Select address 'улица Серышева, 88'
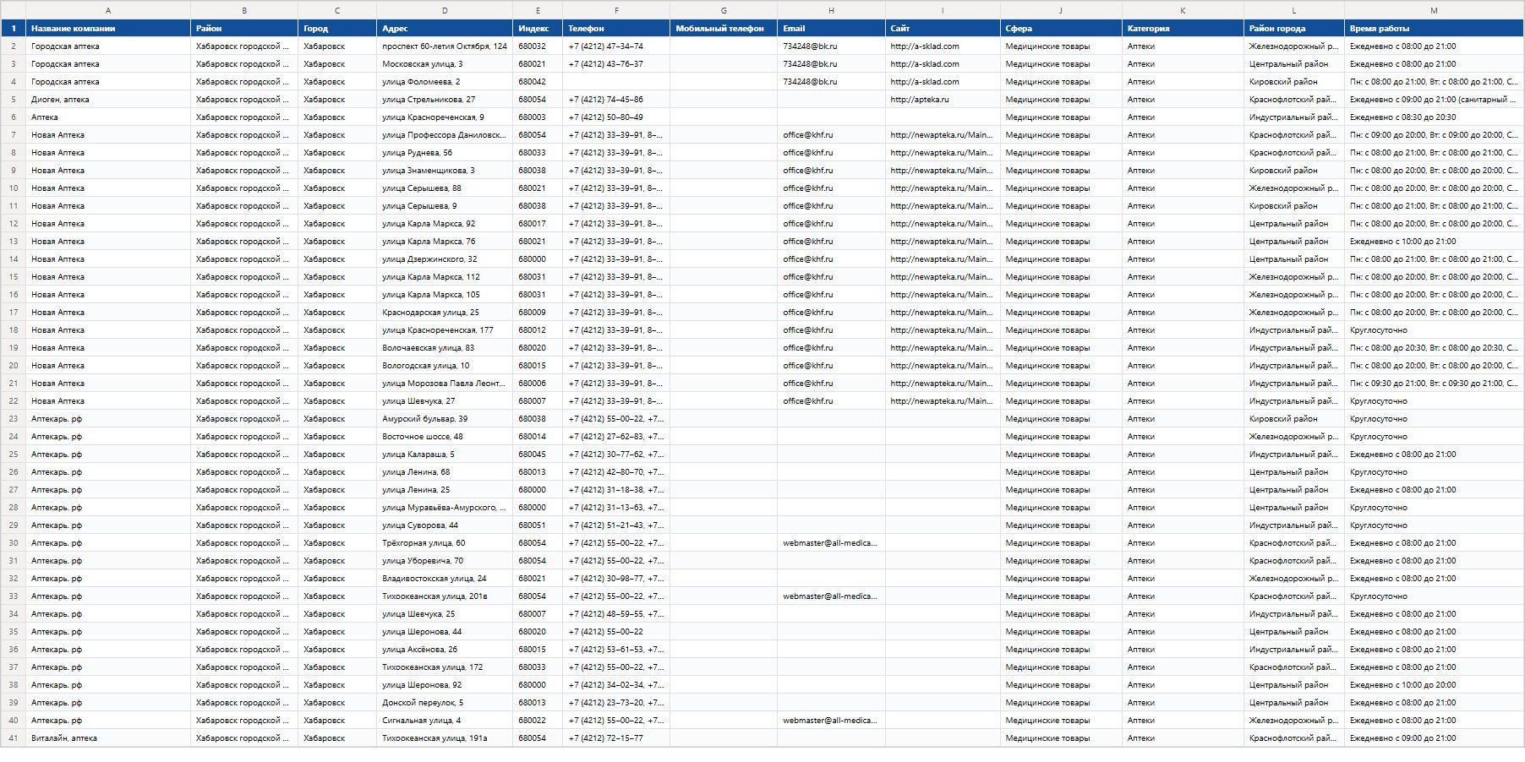 445,188
